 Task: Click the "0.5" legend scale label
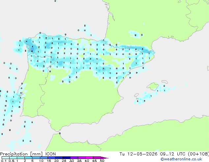[12, 161]
